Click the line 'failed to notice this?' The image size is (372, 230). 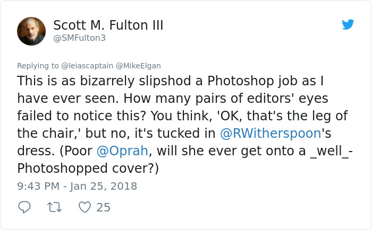(83, 116)
